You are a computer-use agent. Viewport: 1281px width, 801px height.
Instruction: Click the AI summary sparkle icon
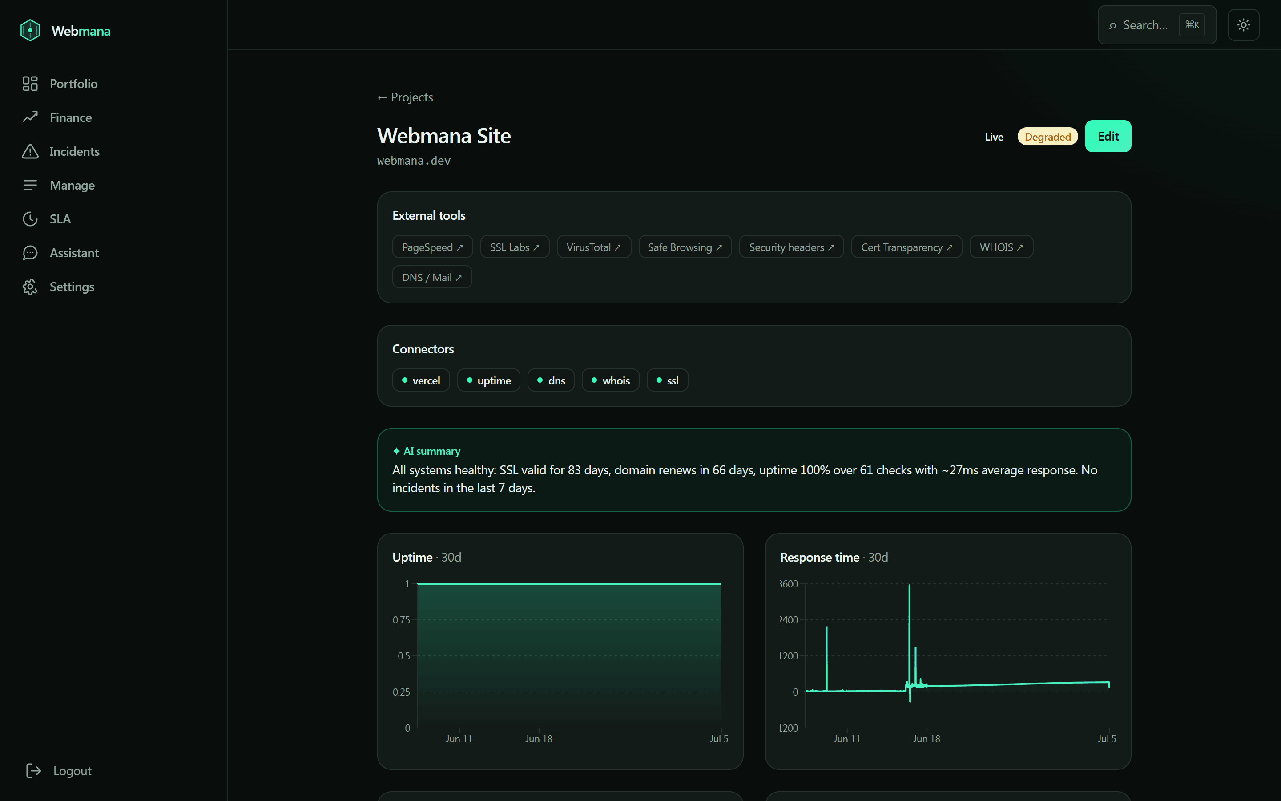396,451
